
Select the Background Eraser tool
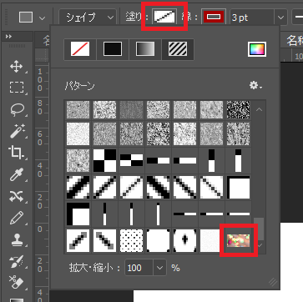[16, 283]
